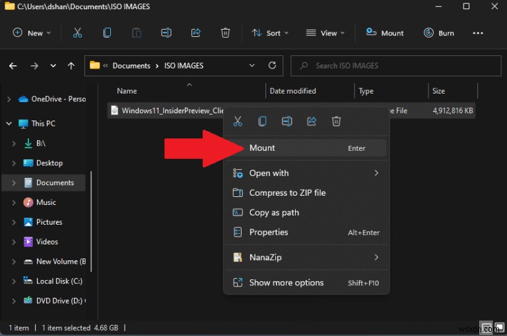Expand the B:\ drive node
The image size is (507, 336).
pos(14,144)
